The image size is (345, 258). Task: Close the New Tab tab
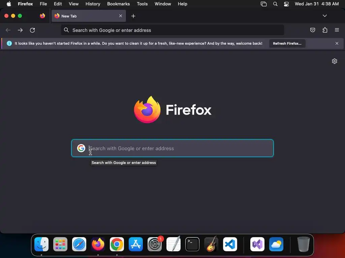121,16
